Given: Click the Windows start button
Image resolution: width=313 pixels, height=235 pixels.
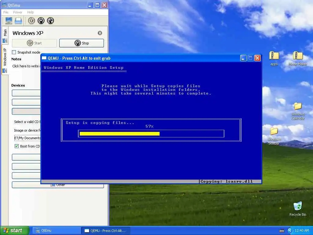Looking at the screenshot, I should pyautogui.click(x=14, y=230).
